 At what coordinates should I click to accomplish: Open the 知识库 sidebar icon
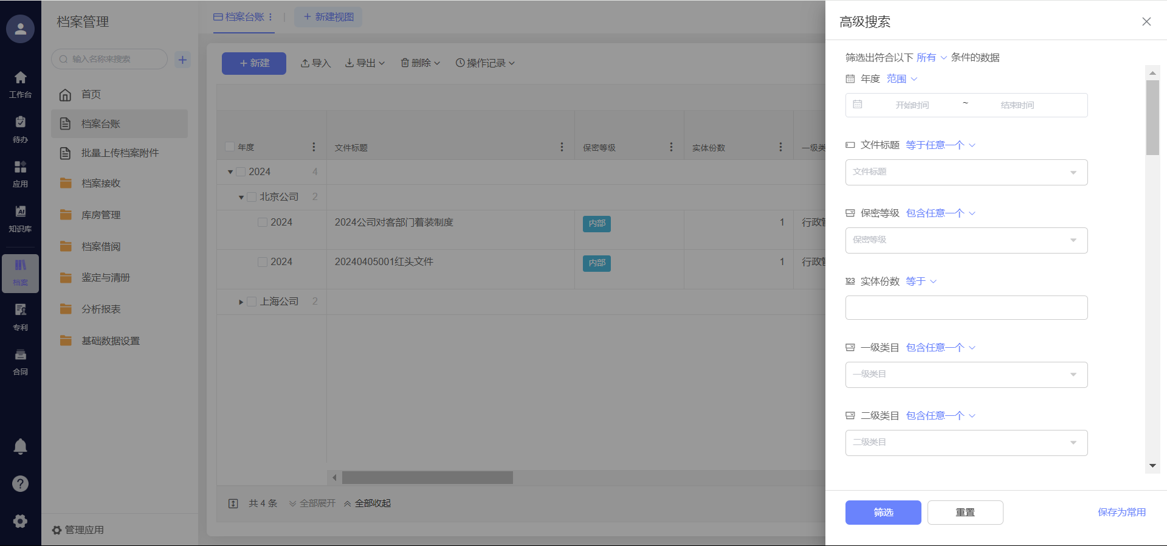pos(20,218)
